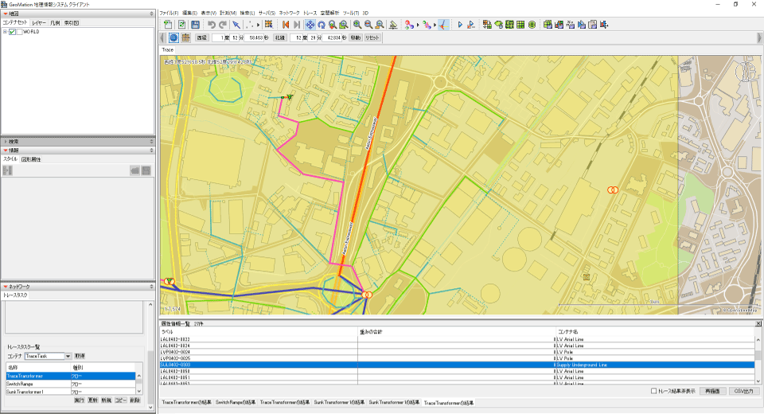Viewport: 764px width, 414px height.
Task: Click the redo arrow icon
Action: [222, 25]
